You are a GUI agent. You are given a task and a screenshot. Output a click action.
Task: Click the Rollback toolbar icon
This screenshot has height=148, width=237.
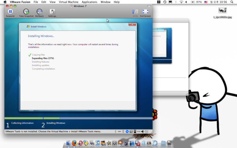(x=39, y=13)
